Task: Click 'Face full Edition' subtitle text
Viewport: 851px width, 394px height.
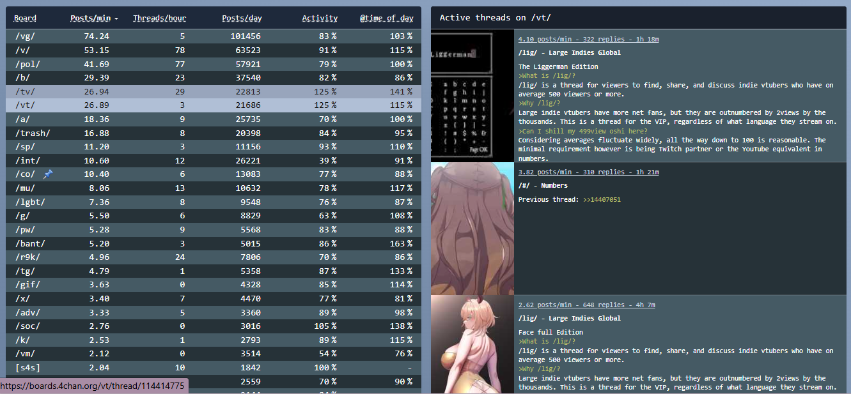Action: click(550, 333)
